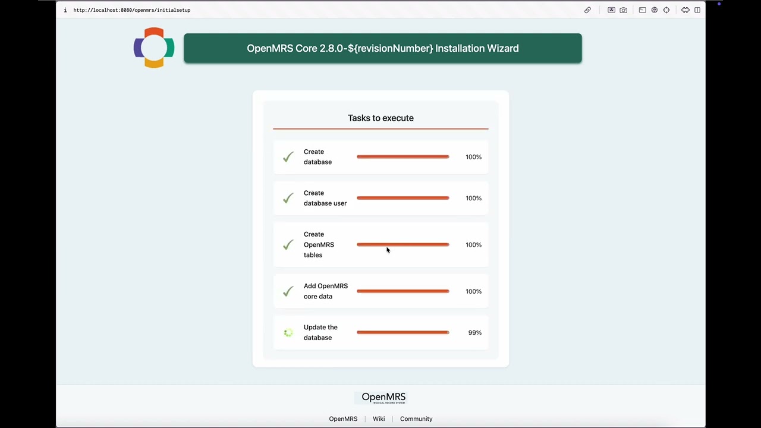Click the checkmark beside Create OpenMRS tables

[288, 245]
